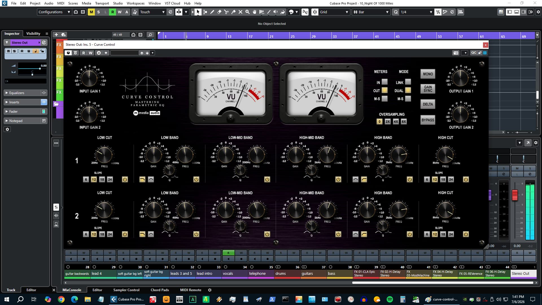This screenshot has width=542, height=305.
Task: Select the vocals mixer channel
Action: [x=235, y=273]
